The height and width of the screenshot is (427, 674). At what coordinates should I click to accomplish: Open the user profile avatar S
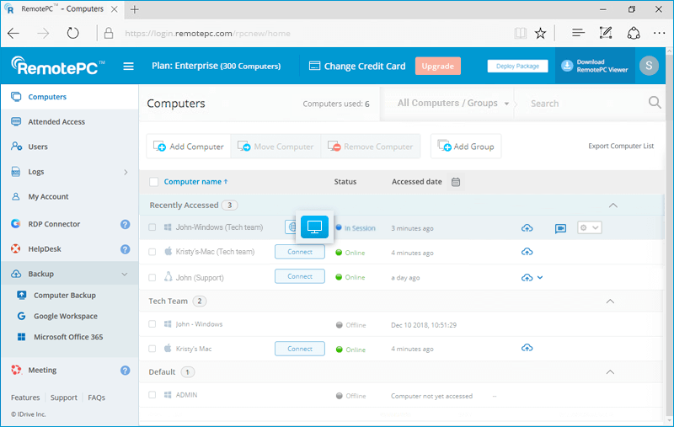click(648, 66)
